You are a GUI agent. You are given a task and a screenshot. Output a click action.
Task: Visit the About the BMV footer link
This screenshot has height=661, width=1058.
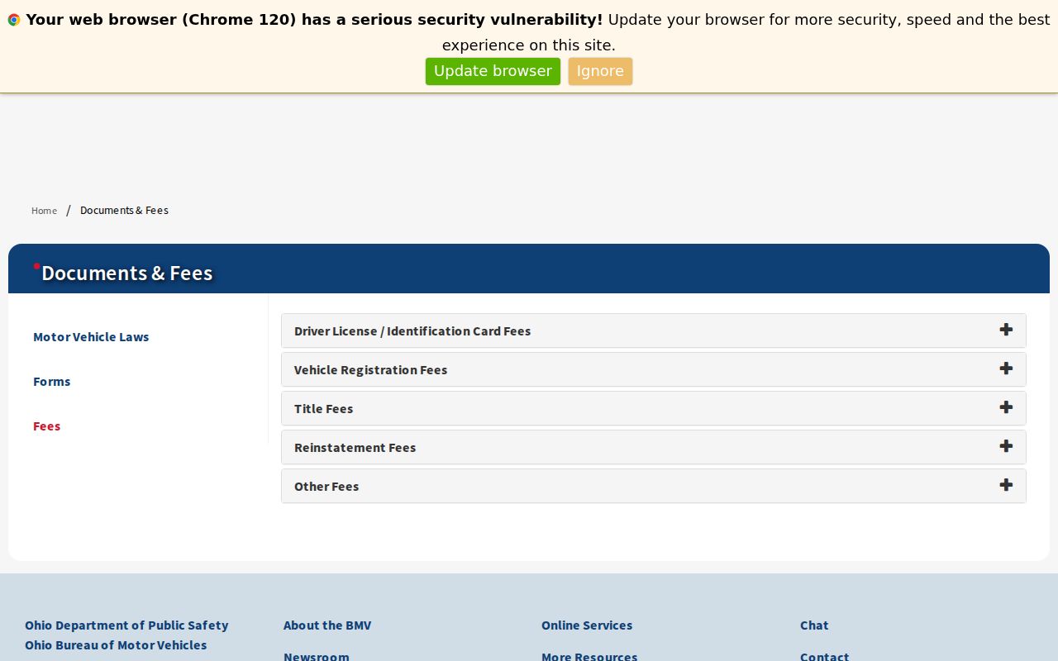327,625
